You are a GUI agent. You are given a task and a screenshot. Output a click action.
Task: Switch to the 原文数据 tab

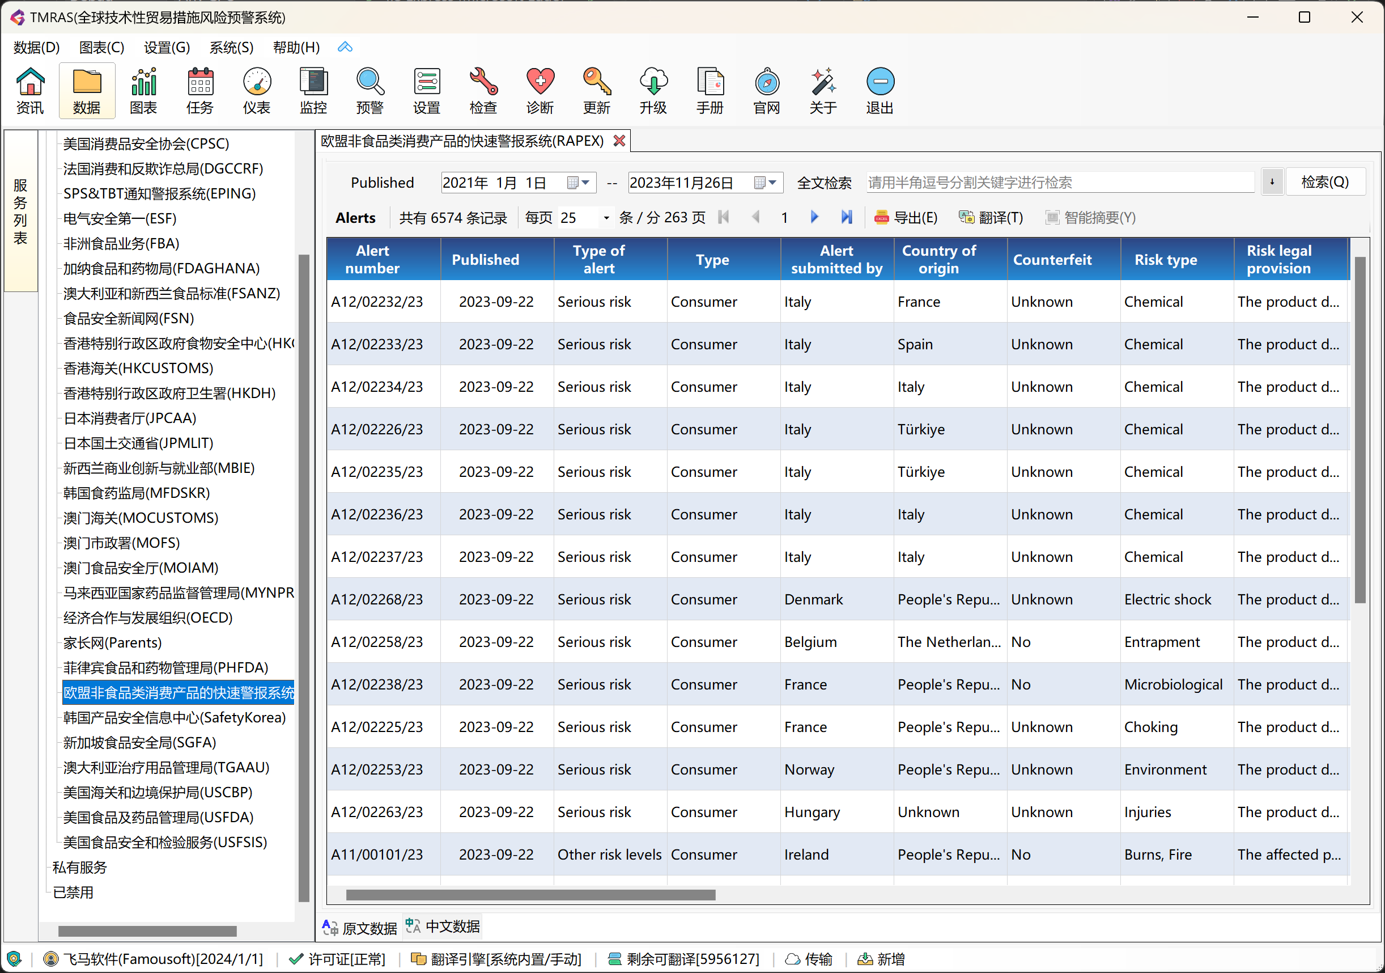pyautogui.click(x=359, y=928)
